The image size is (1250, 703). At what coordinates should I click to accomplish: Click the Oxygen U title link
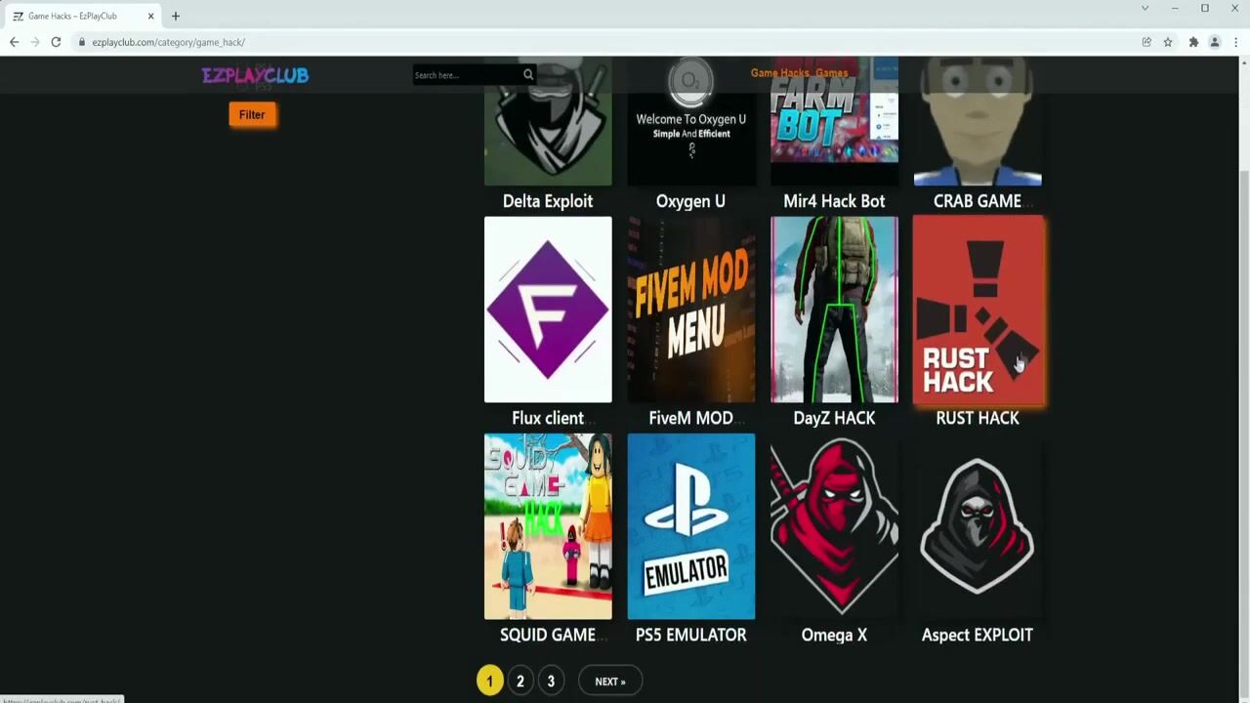pos(690,201)
